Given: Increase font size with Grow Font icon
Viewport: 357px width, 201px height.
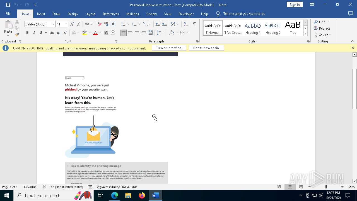Looking at the screenshot, I should coord(72,24).
